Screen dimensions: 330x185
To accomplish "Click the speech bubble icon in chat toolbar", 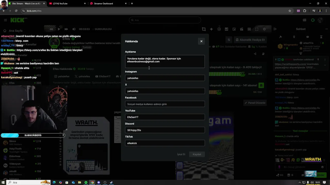I will 308,37.
